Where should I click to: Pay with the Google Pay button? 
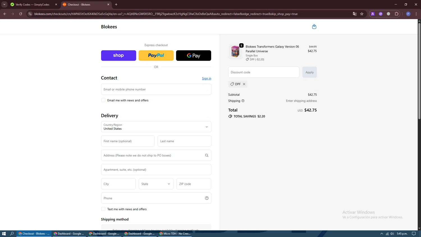(194, 56)
